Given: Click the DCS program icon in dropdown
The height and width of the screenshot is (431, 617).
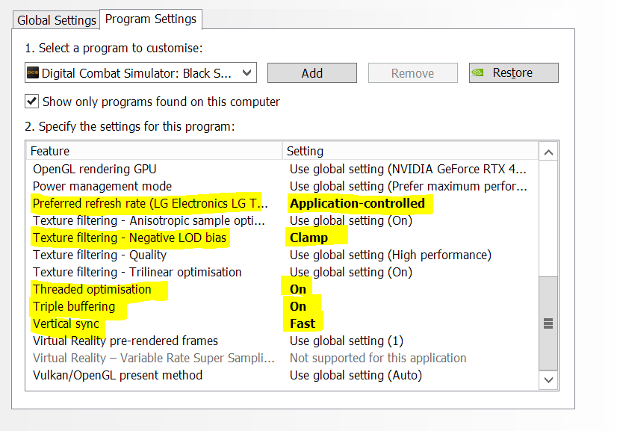Looking at the screenshot, I should [33, 72].
